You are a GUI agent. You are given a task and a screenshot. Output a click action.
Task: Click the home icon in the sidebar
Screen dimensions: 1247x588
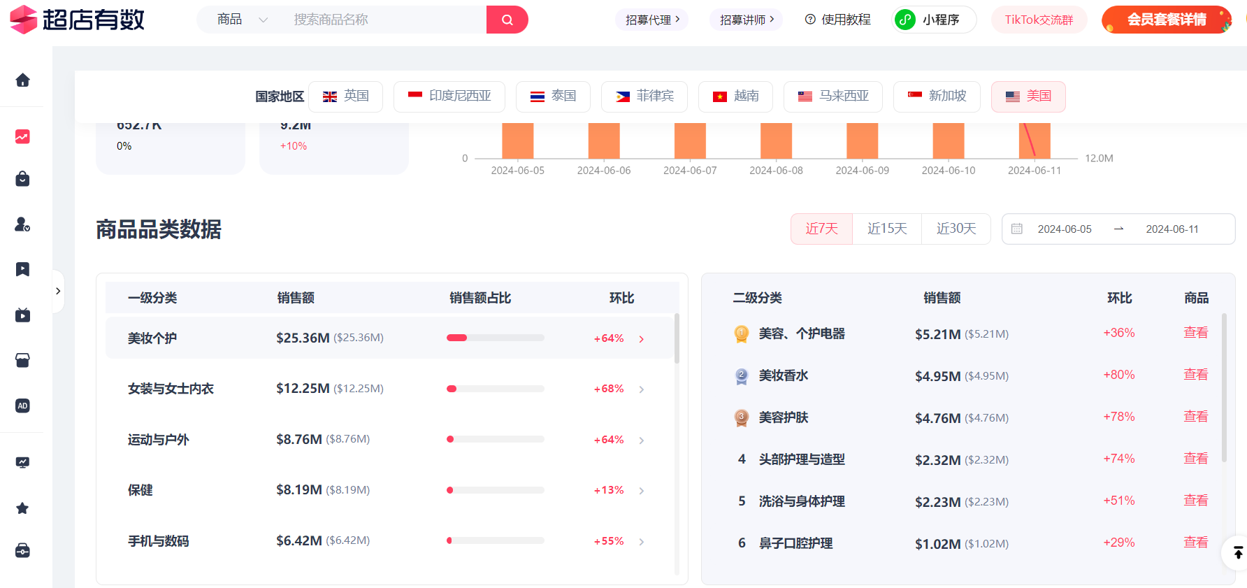pyautogui.click(x=22, y=80)
